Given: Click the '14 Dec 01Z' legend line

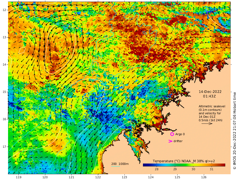Looking at the screenshot, I should tap(207, 117).
